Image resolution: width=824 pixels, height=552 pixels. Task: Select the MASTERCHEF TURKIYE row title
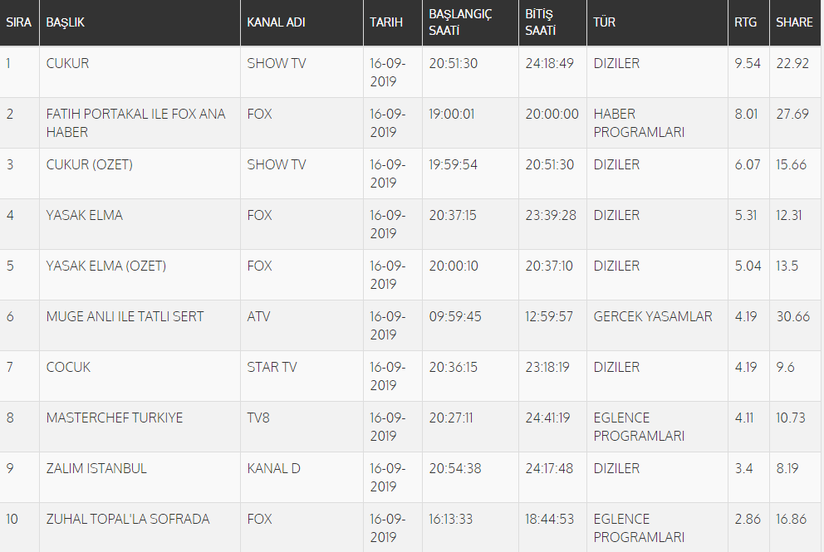[114, 418]
